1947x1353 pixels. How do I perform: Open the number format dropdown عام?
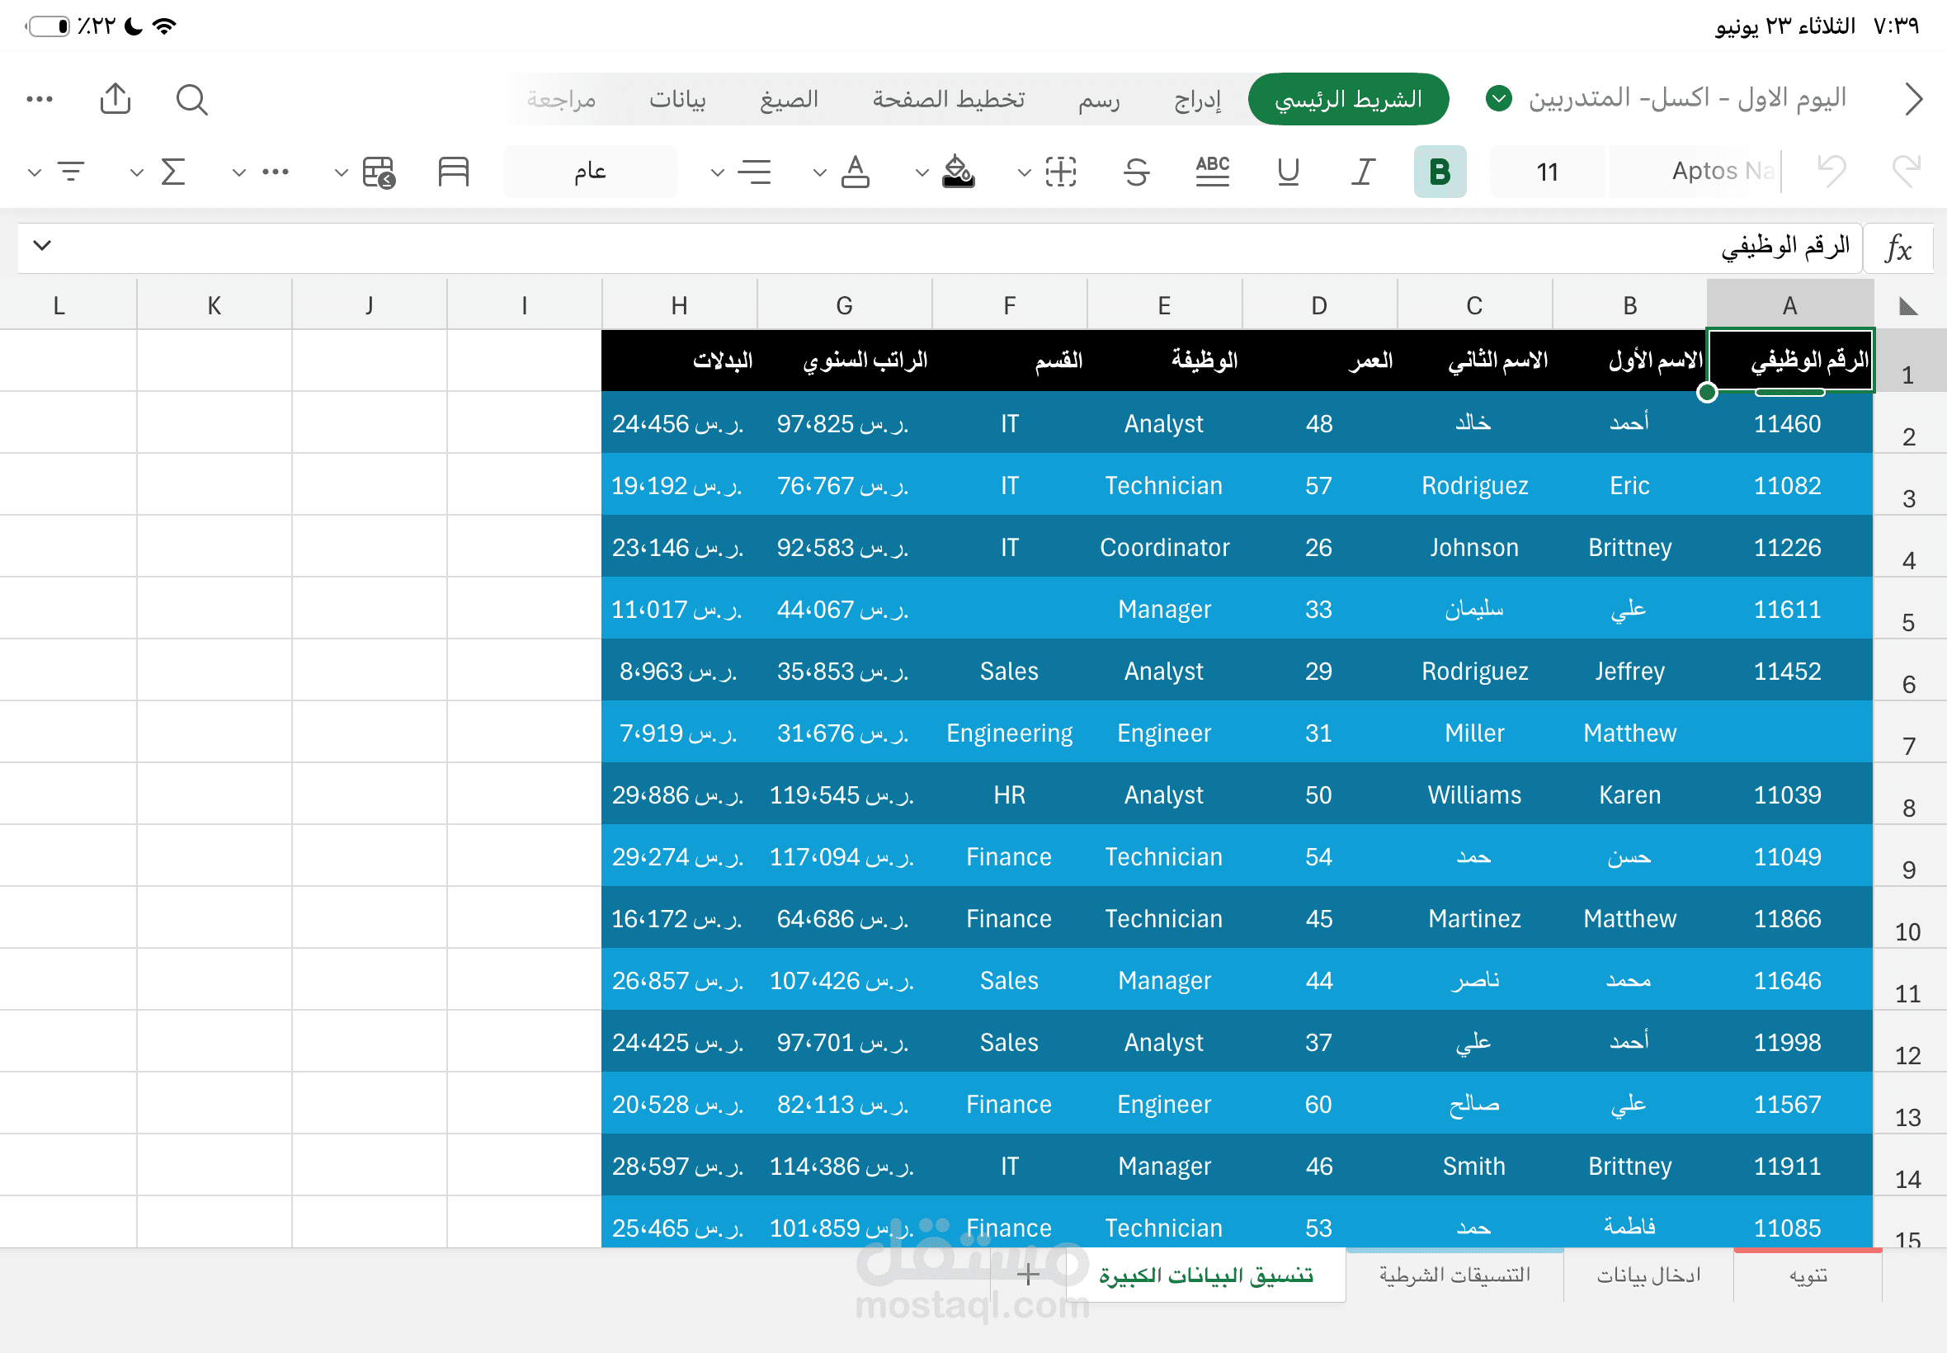(590, 172)
